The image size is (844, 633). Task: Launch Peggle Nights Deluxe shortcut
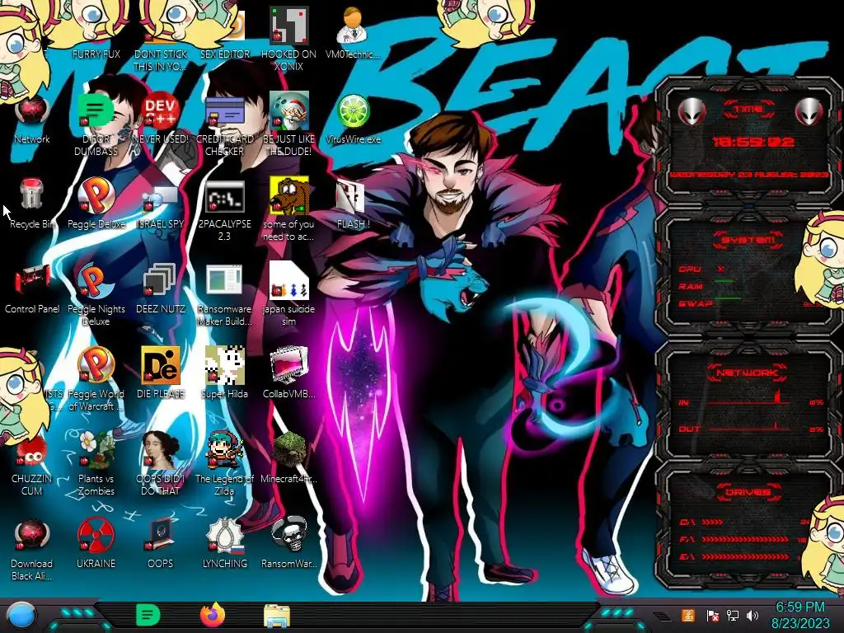coord(96,295)
